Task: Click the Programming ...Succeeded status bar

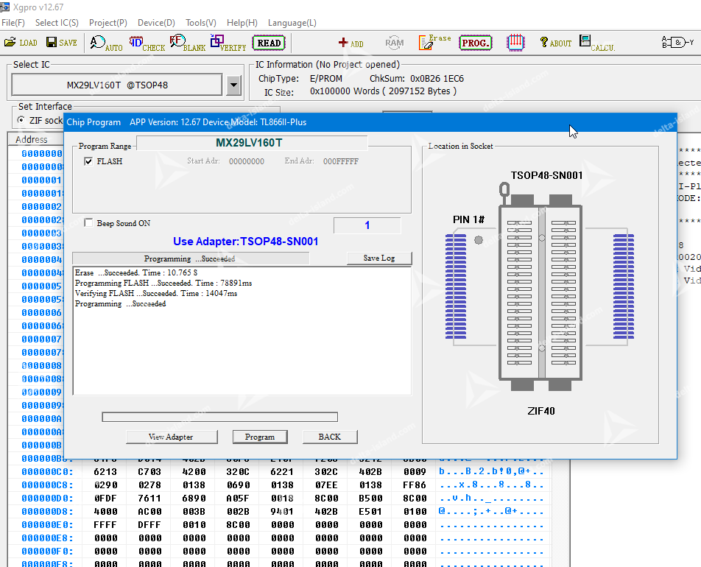Action: (x=191, y=258)
